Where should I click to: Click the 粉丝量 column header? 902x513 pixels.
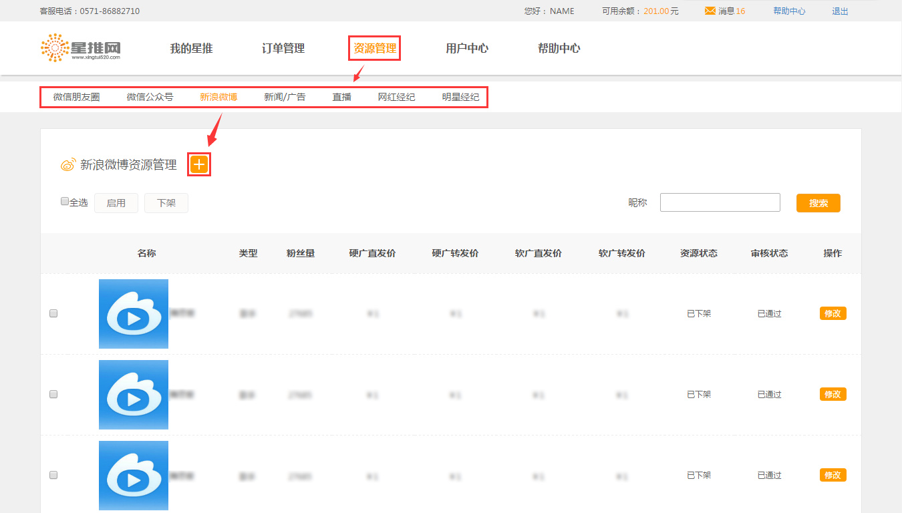301,253
